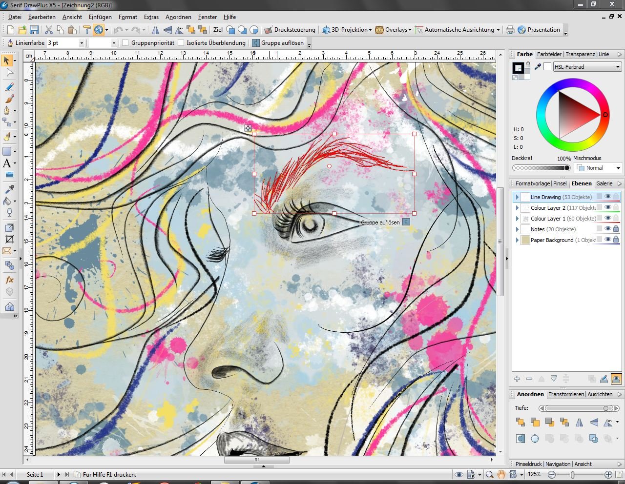Select the Colour Picker eyedropper tool

9,189
